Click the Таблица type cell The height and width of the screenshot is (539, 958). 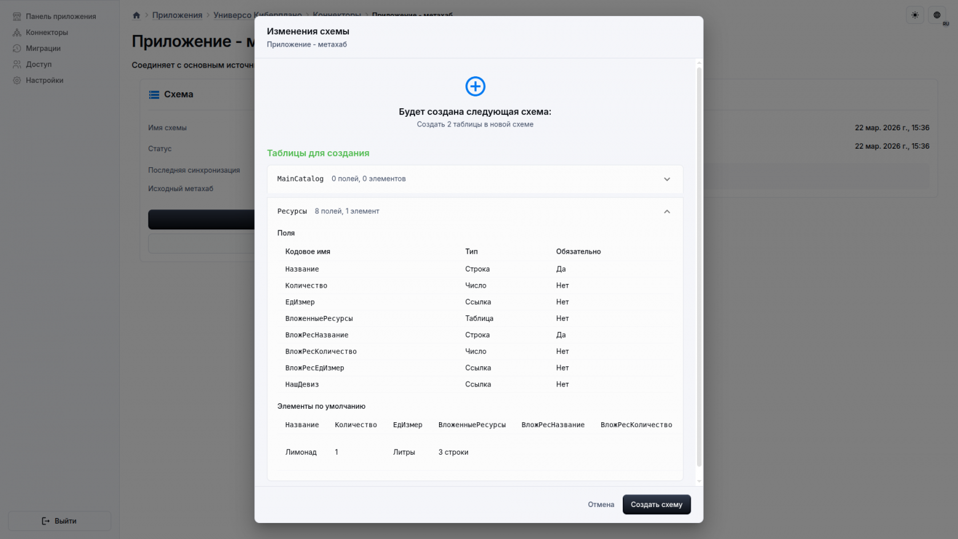pyautogui.click(x=480, y=319)
